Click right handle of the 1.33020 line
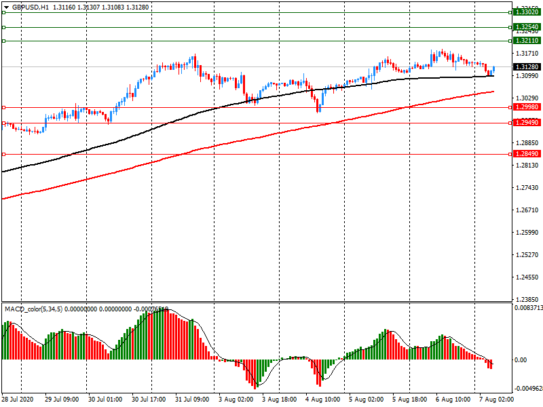The width and height of the screenshot is (543, 407). coord(510,12)
